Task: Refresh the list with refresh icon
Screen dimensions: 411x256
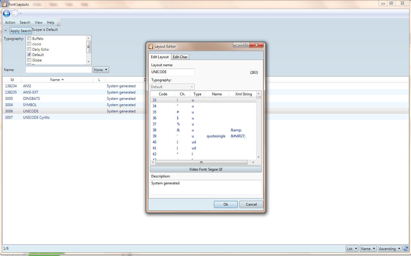Action: (406, 249)
